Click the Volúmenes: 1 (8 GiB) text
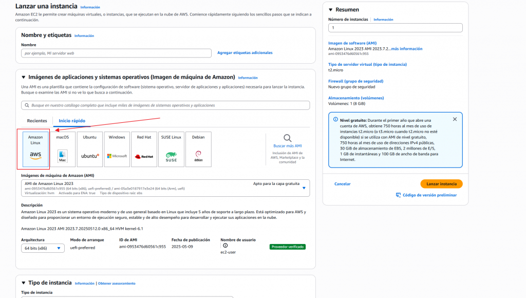This screenshot has height=298, width=526. point(347,104)
